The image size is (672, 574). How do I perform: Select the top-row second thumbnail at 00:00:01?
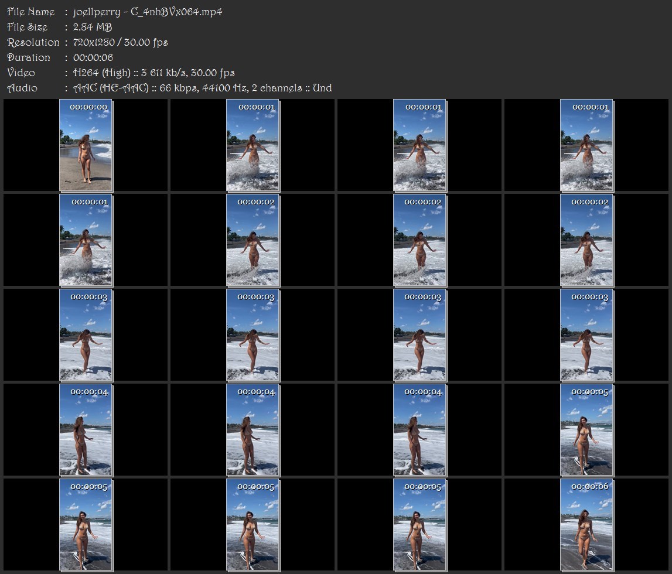point(253,145)
